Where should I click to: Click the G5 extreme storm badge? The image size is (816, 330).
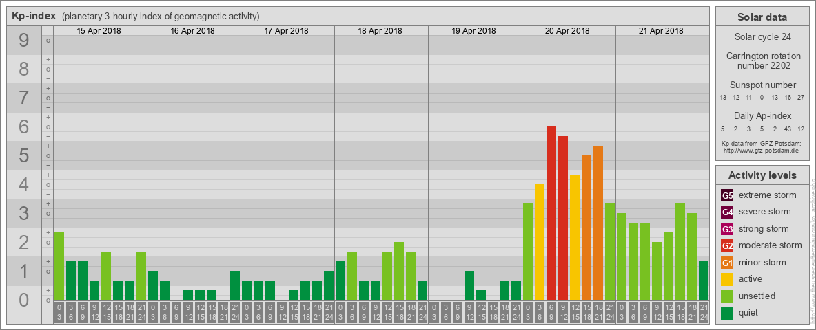[x=727, y=196]
